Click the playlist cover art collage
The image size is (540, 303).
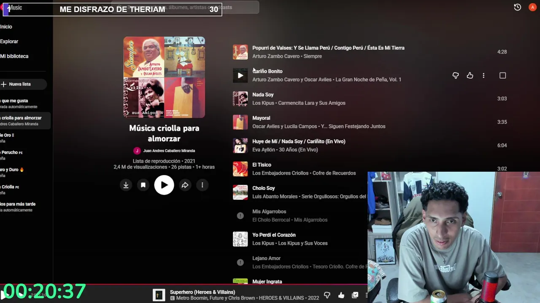[x=164, y=77]
